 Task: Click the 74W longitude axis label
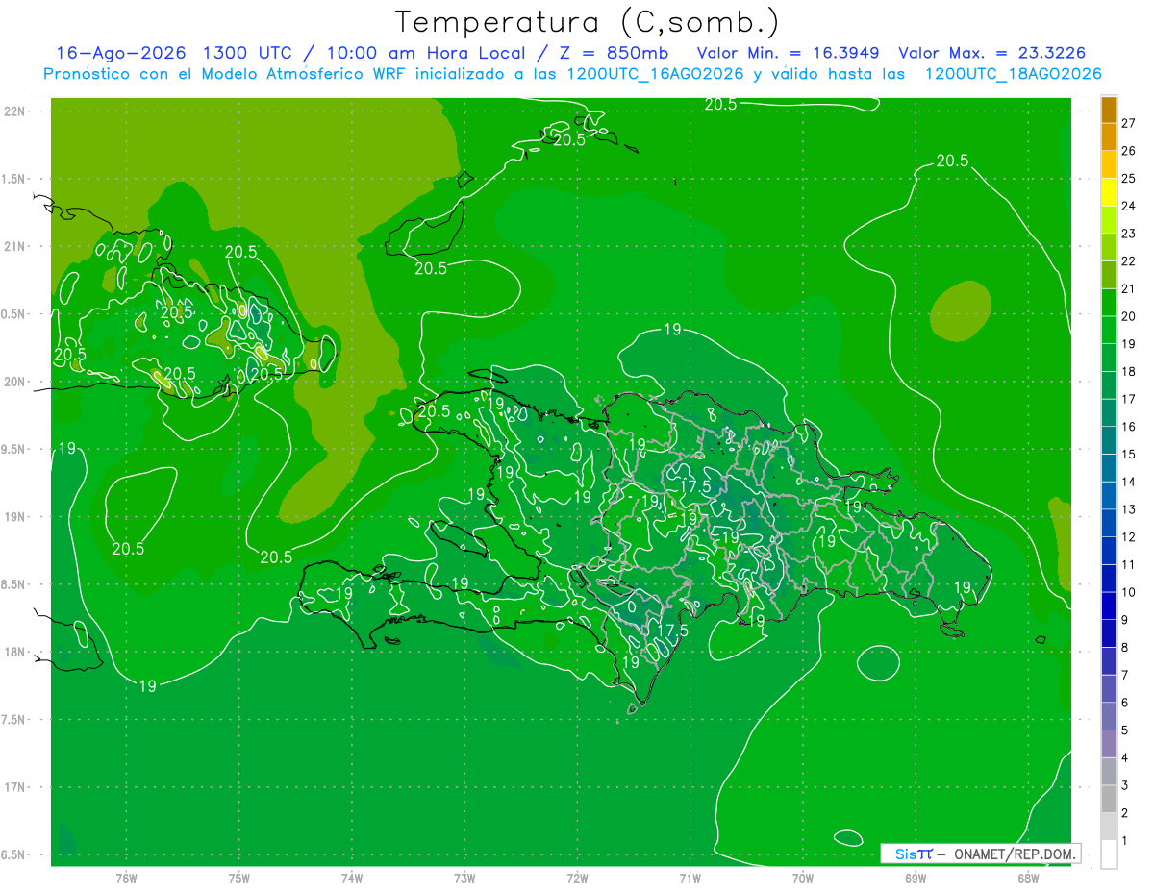(x=352, y=879)
